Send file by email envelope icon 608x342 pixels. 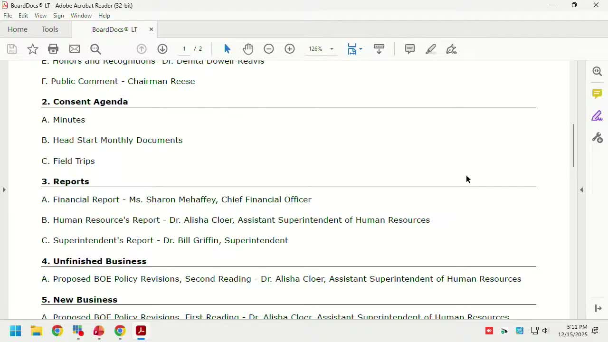(75, 49)
